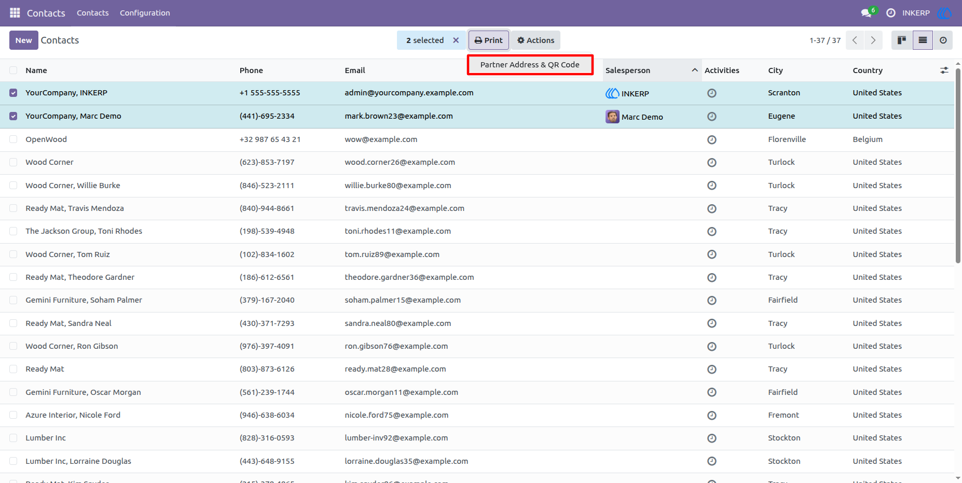Open the Contacts menu item in navbar
The image size is (962, 483).
(x=93, y=13)
